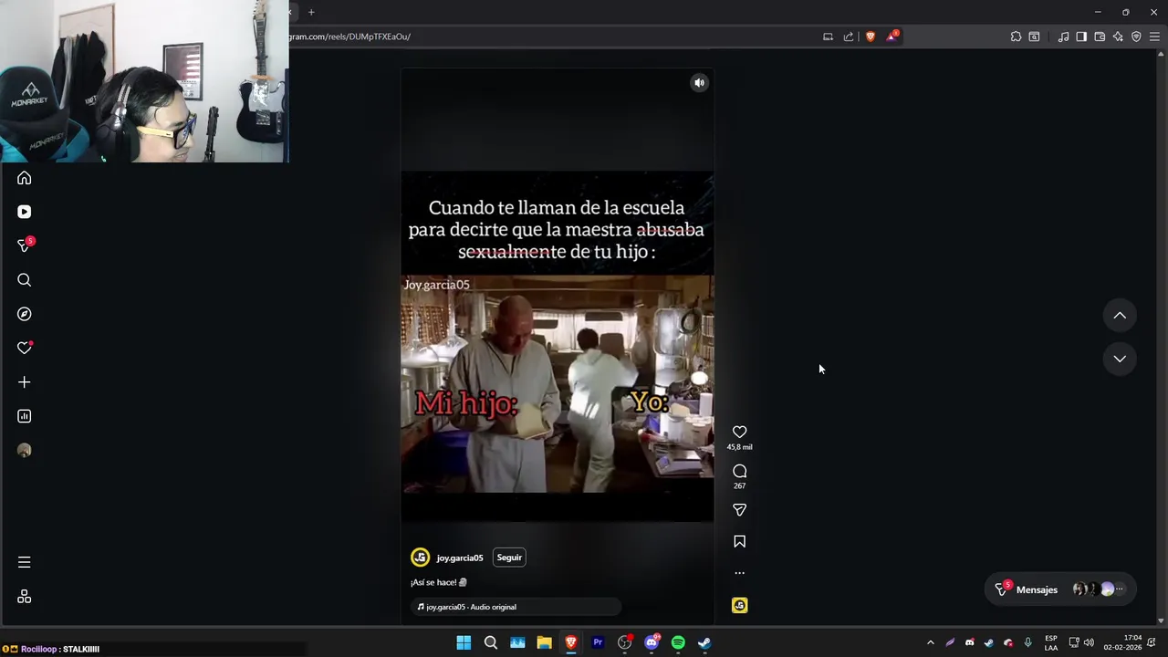Open Reels from the sidebar
The height and width of the screenshot is (657, 1168).
(x=25, y=212)
